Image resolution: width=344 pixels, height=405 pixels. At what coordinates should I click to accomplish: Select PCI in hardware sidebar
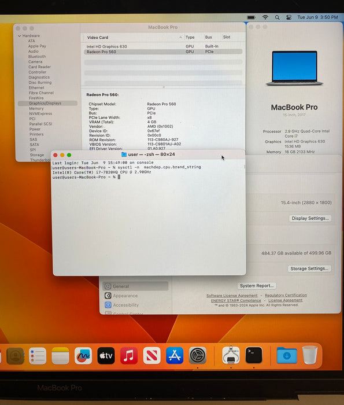pos(32,119)
